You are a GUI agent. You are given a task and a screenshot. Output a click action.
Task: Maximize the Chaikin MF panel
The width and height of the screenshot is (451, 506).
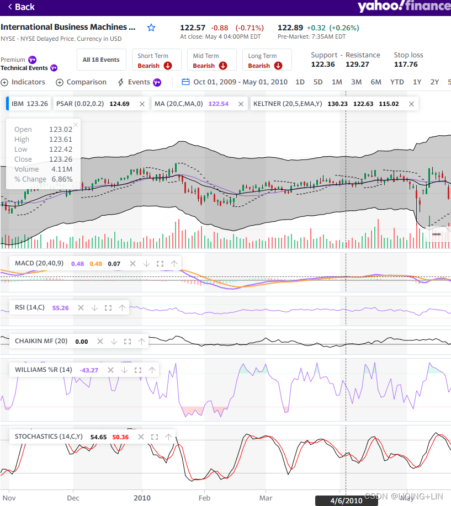128,342
